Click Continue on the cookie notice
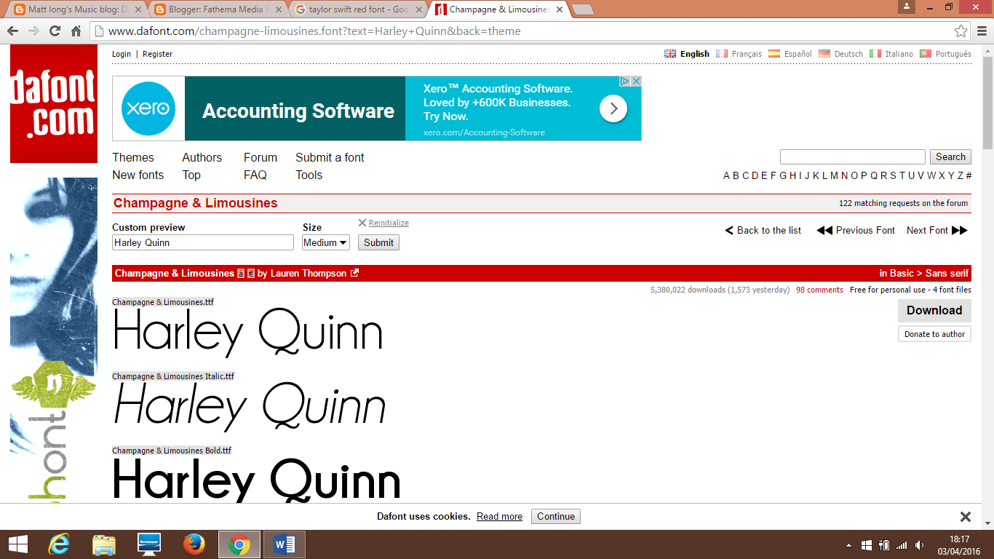The width and height of the screenshot is (994, 559). click(x=556, y=516)
